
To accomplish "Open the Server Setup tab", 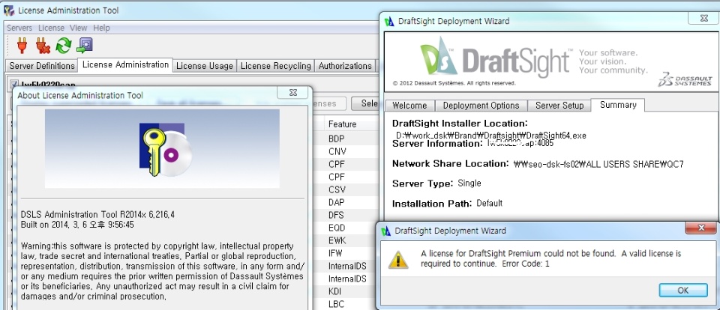I will 559,106.
